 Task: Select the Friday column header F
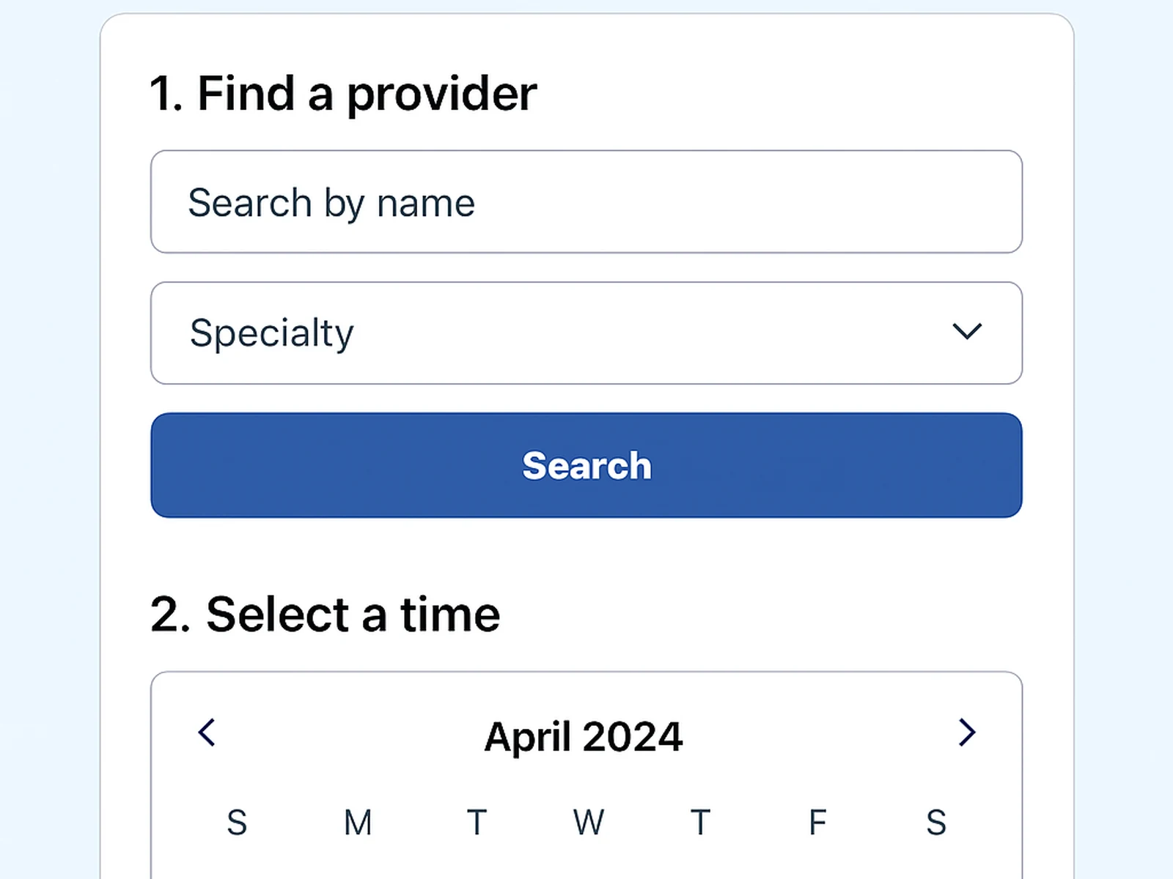coord(817,823)
